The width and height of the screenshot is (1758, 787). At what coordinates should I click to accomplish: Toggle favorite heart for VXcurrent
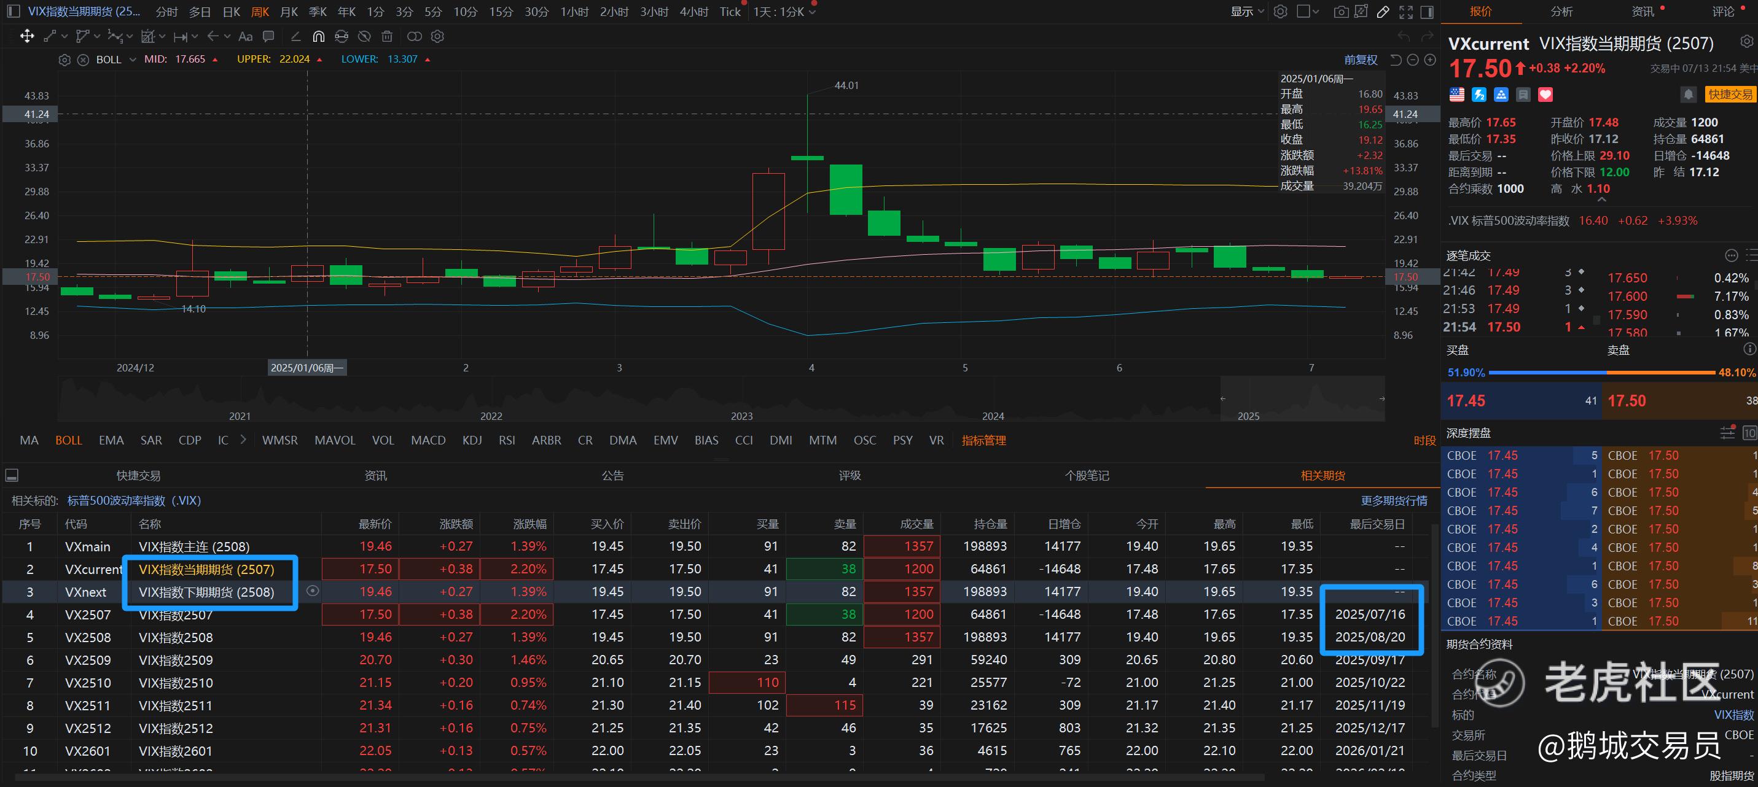1545,95
